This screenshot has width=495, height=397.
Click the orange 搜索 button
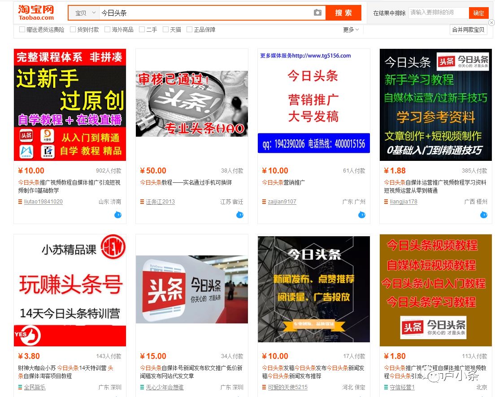tap(343, 13)
